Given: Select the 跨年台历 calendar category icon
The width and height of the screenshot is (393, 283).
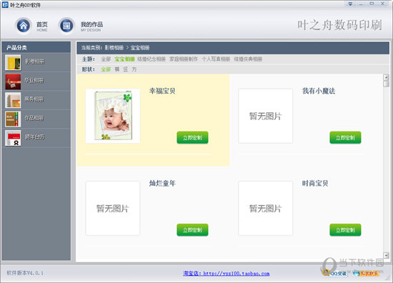Looking at the screenshot, I should pos(13,138).
